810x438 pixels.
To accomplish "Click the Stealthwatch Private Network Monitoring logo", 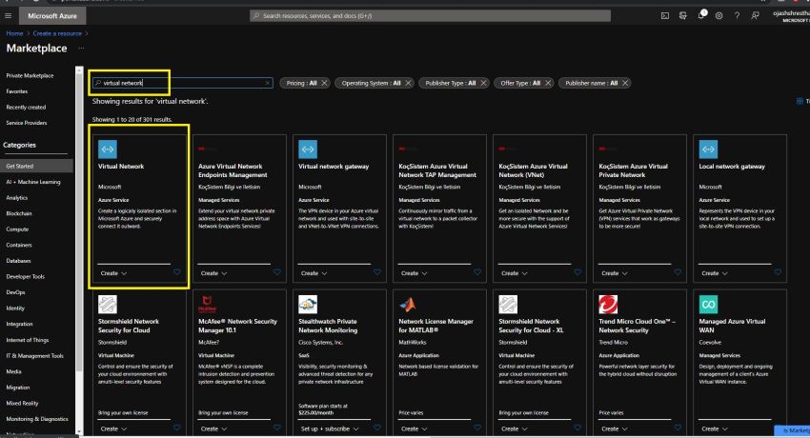I will (x=308, y=305).
